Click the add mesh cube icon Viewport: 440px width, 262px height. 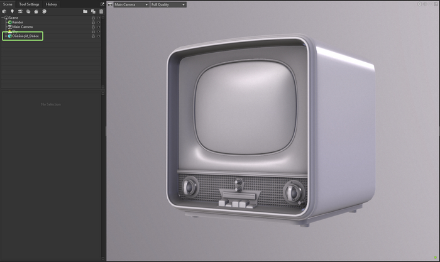click(4, 11)
